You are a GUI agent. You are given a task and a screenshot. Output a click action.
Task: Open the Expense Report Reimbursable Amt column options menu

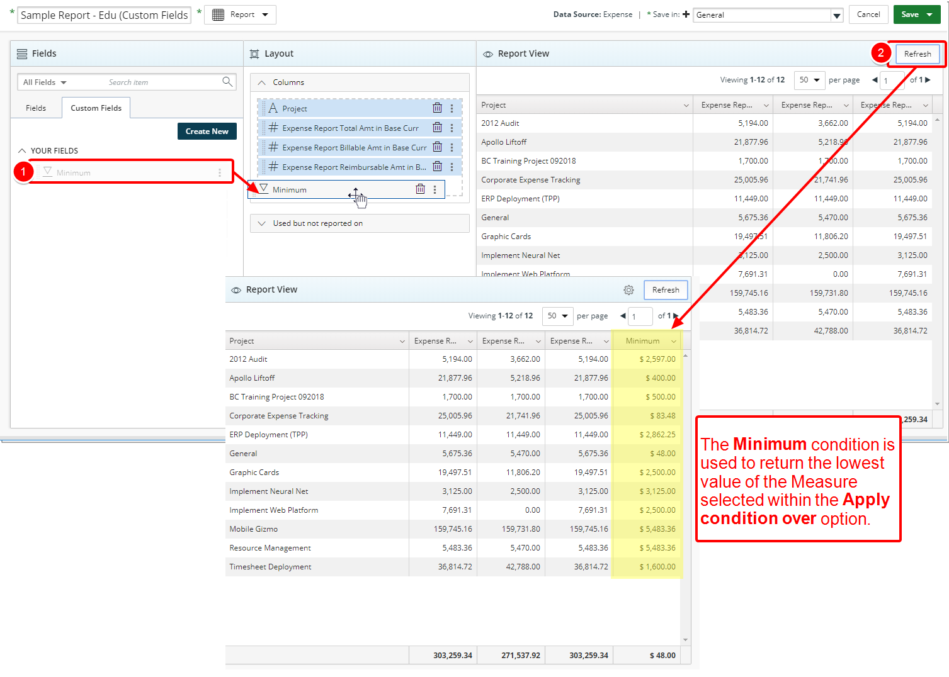[452, 167]
